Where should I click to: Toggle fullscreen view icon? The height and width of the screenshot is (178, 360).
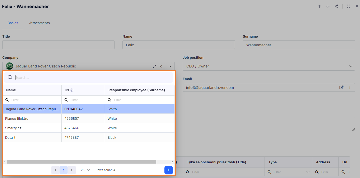tap(348, 6)
